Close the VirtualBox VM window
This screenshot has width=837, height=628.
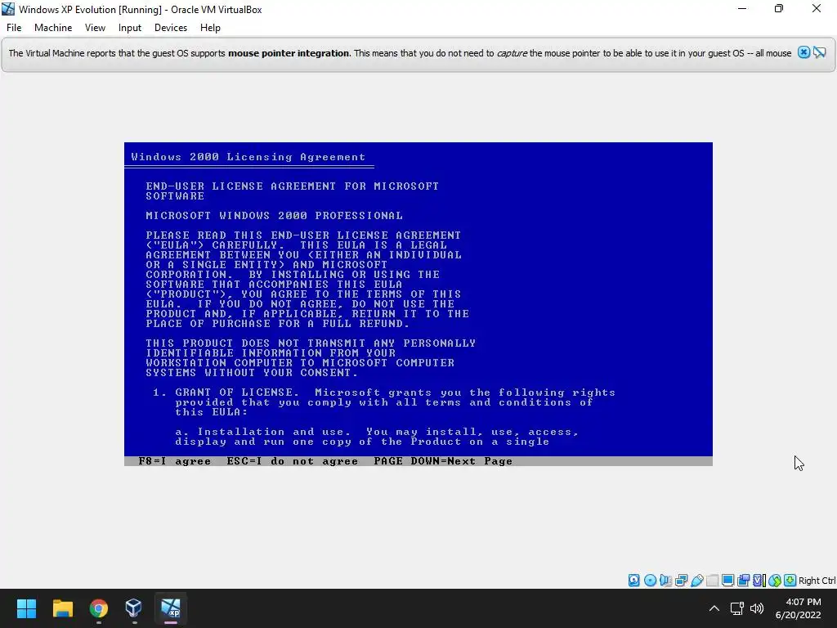click(817, 9)
